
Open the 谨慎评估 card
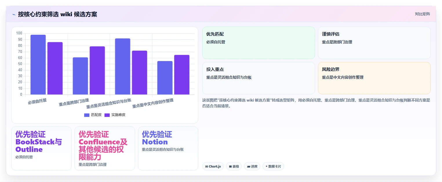click(x=374, y=43)
